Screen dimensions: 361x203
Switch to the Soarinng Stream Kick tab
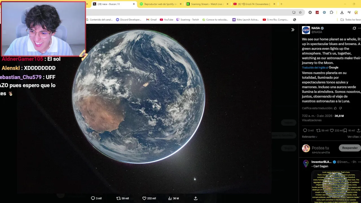[x=207, y=4]
